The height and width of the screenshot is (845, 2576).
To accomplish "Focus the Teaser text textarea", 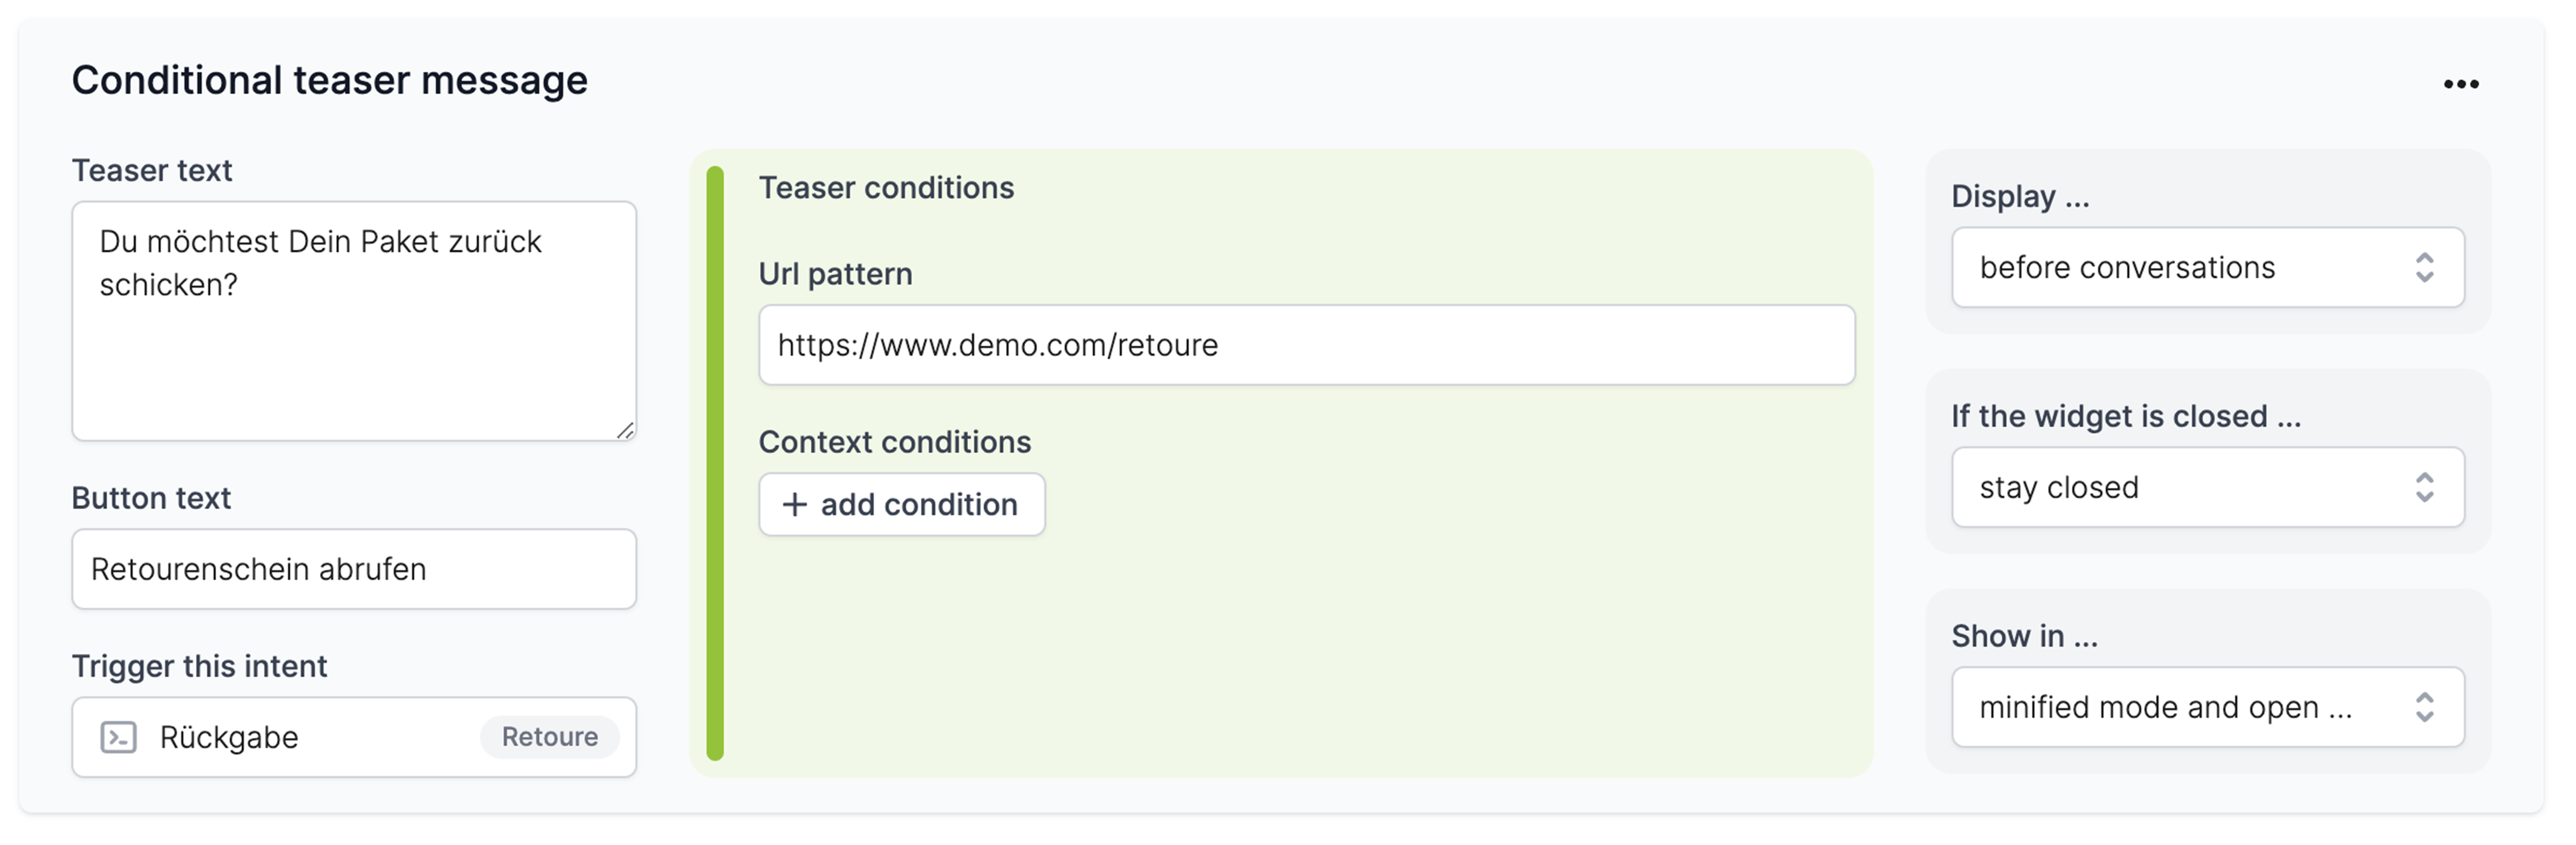I will point(354,321).
